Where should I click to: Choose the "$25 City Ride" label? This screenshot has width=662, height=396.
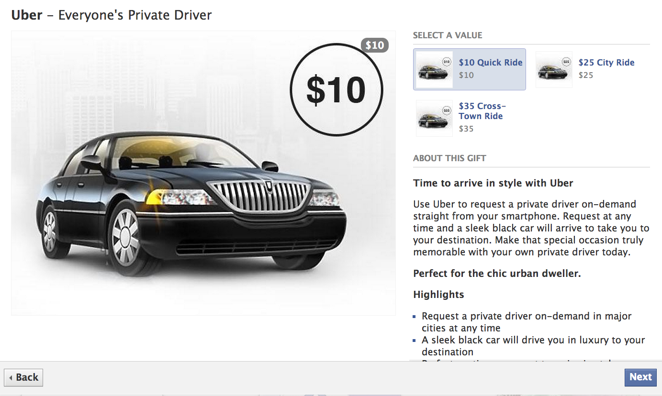coord(606,63)
